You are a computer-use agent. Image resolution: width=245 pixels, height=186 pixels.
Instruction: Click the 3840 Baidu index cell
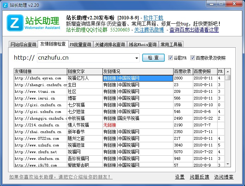[183, 145]
